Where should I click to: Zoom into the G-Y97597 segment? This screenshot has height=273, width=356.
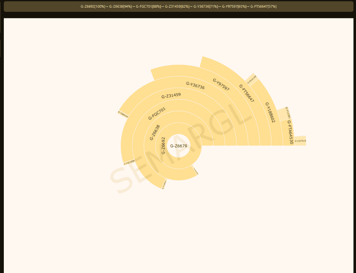[x=222, y=83]
